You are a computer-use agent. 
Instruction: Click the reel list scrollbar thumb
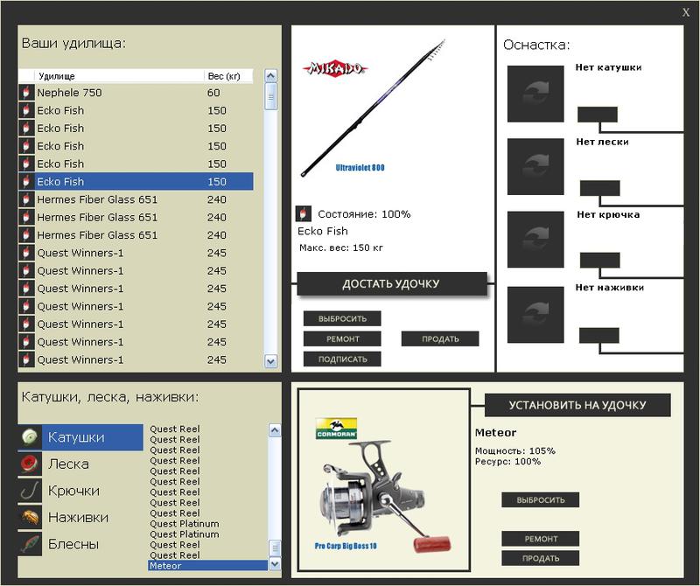(x=275, y=548)
